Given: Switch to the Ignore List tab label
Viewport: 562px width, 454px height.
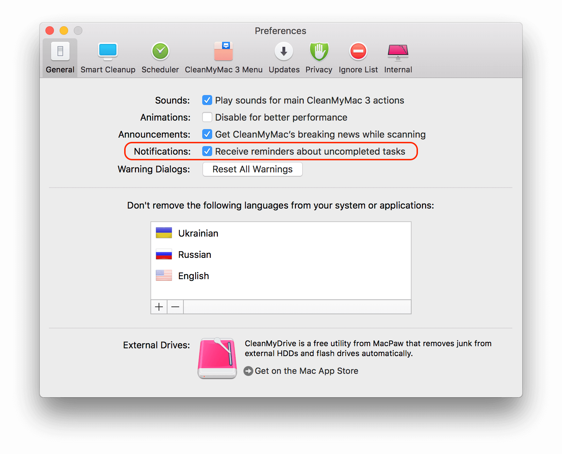Looking at the screenshot, I should [x=358, y=70].
